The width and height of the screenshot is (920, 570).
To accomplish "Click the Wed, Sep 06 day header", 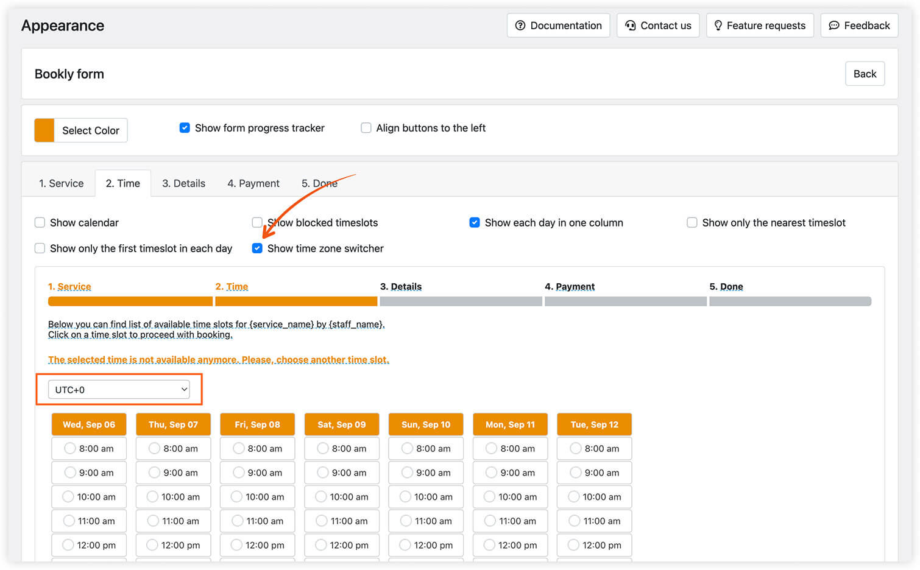I will pos(89,424).
